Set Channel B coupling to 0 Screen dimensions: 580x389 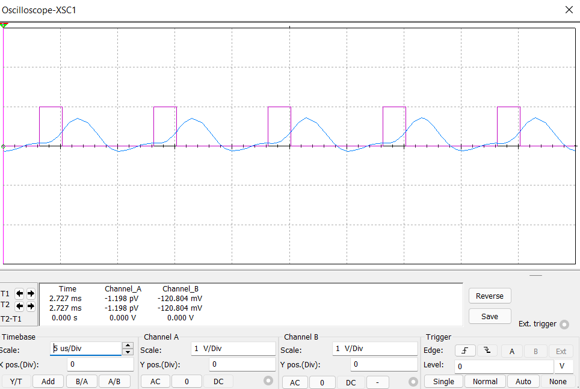322,382
